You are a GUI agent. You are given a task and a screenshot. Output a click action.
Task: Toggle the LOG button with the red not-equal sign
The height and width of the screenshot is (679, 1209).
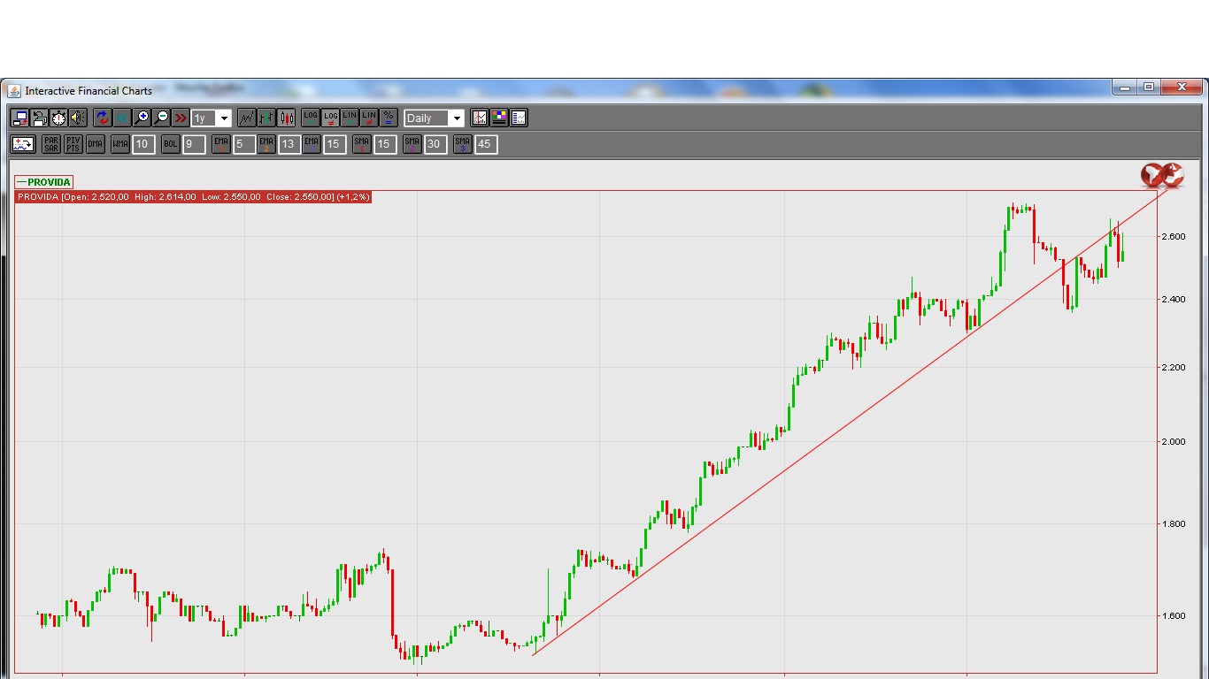point(330,118)
